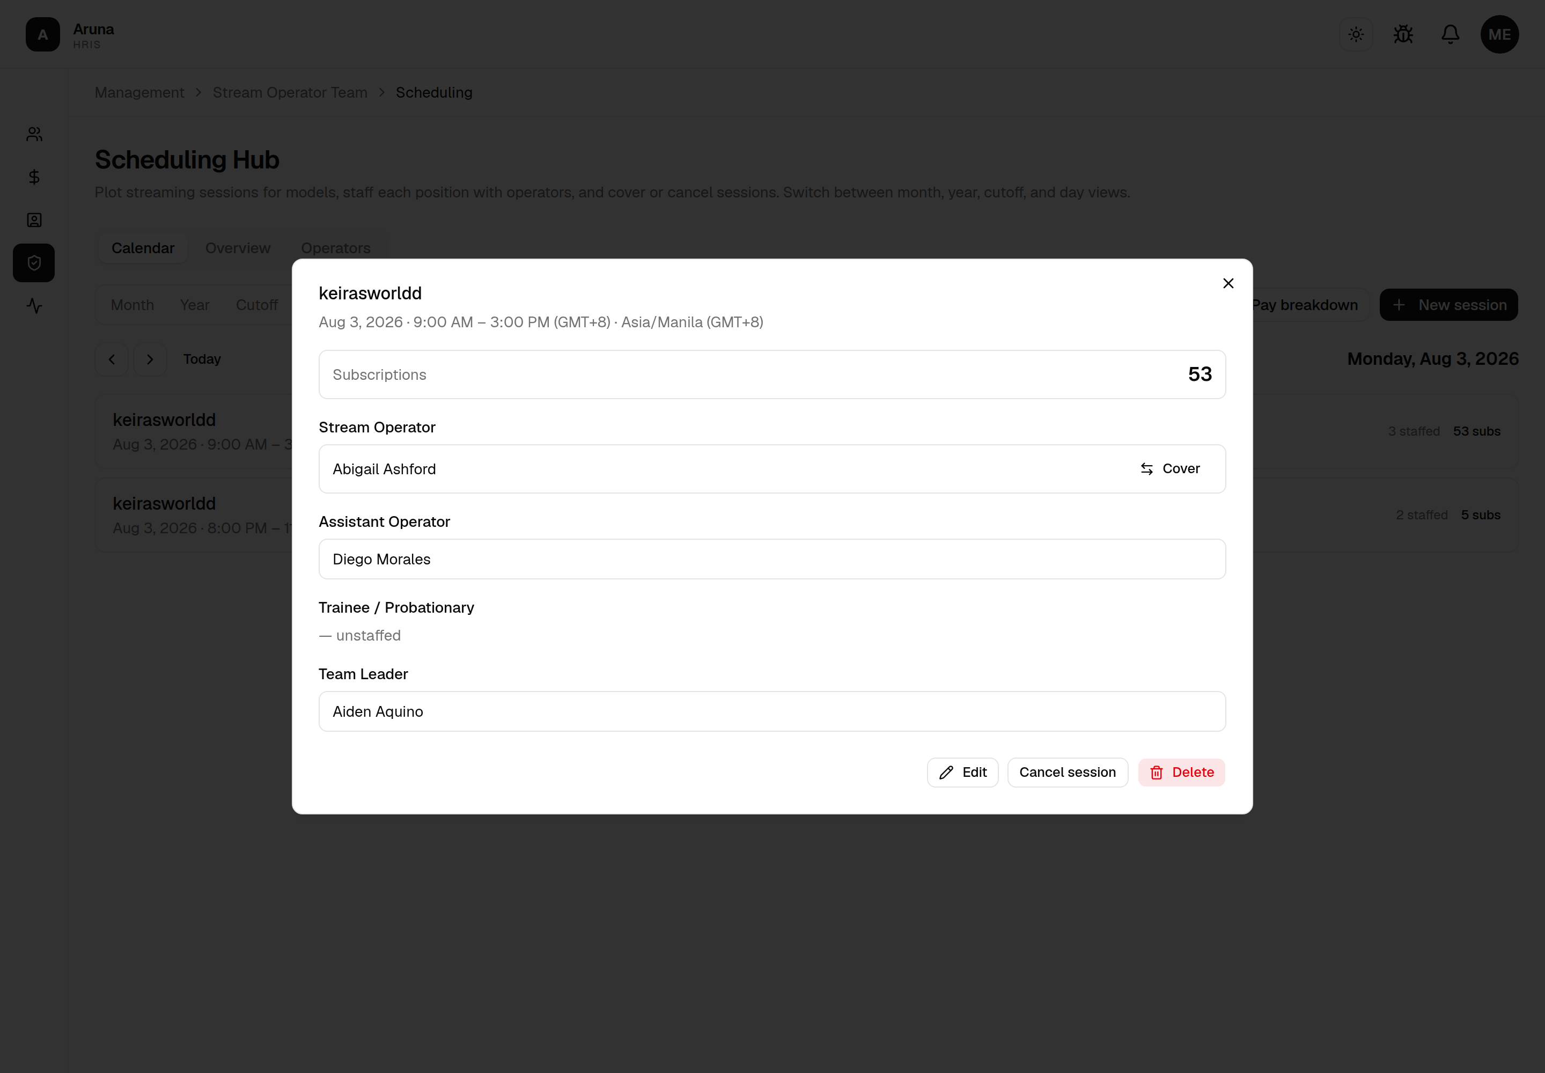Image resolution: width=1545 pixels, height=1073 pixels.
Task: Click the Cover button for Abigail Ashford
Action: click(1170, 468)
